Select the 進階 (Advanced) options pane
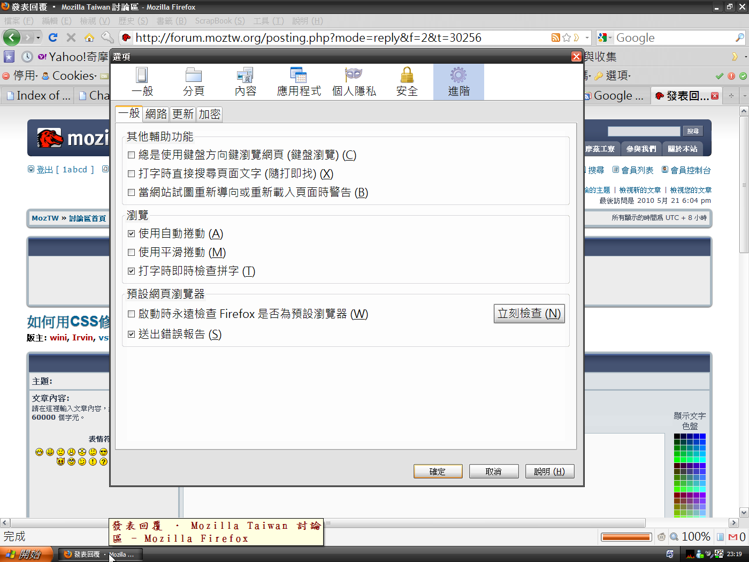The image size is (749, 562). (459, 82)
